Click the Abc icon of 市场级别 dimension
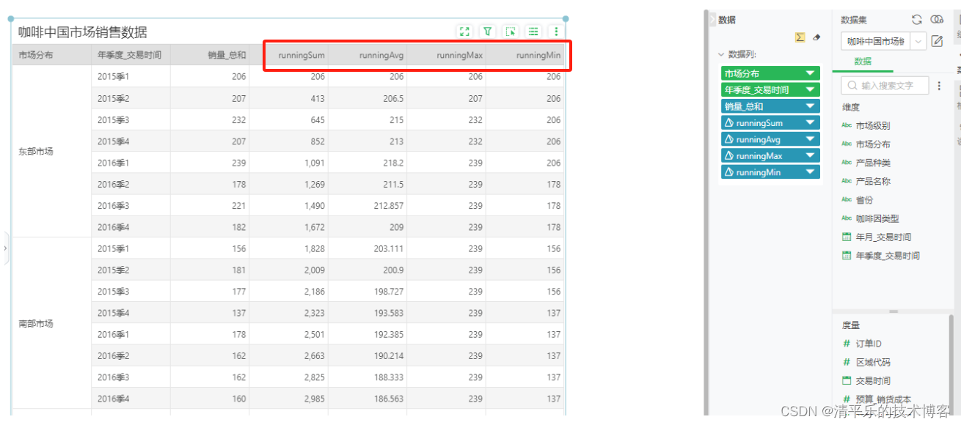Screen dimensions: 961x425 [847, 125]
